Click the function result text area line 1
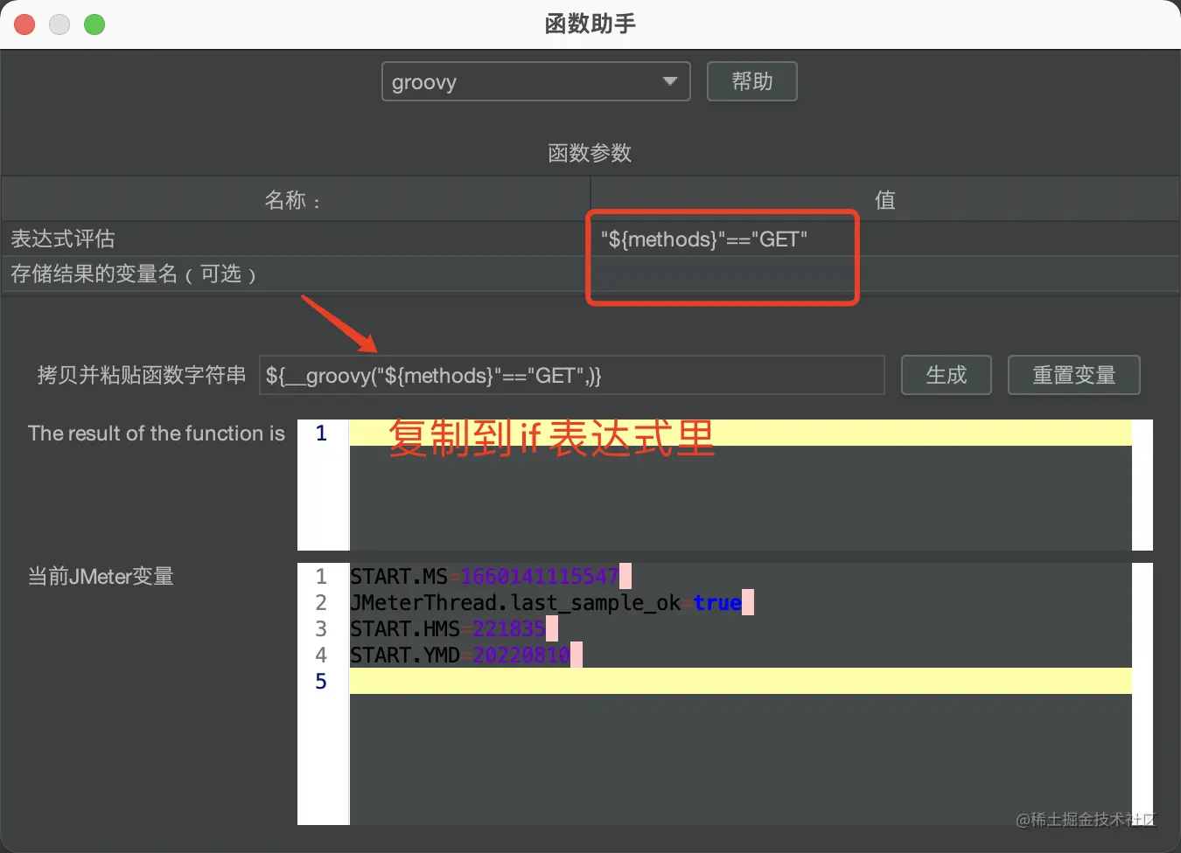The width and height of the screenshot is (1181, 853). click(740, 433)
